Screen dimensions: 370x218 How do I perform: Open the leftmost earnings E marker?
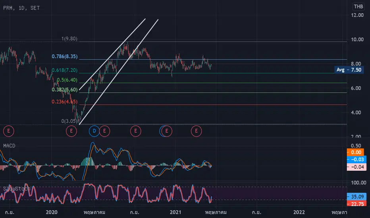[8, 131]
